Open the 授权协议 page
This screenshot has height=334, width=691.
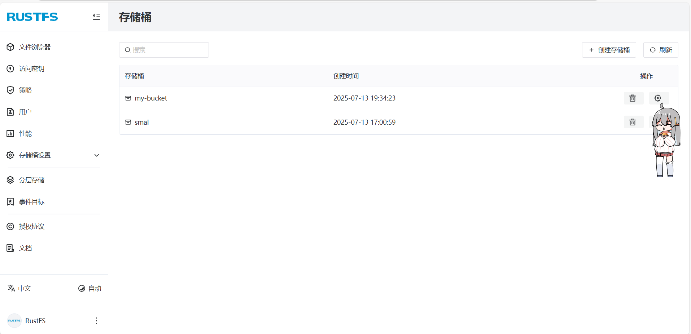(31, 226)
